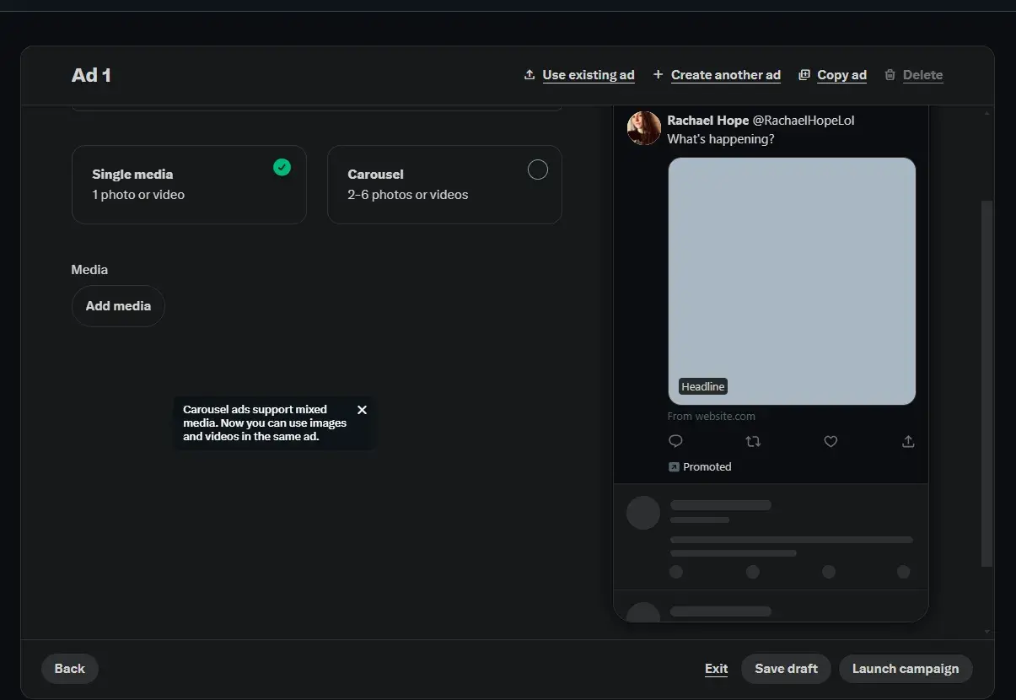Screen dimensions: 1016x700
Task: Select the Single media option
Action: [x=189, y=185]
